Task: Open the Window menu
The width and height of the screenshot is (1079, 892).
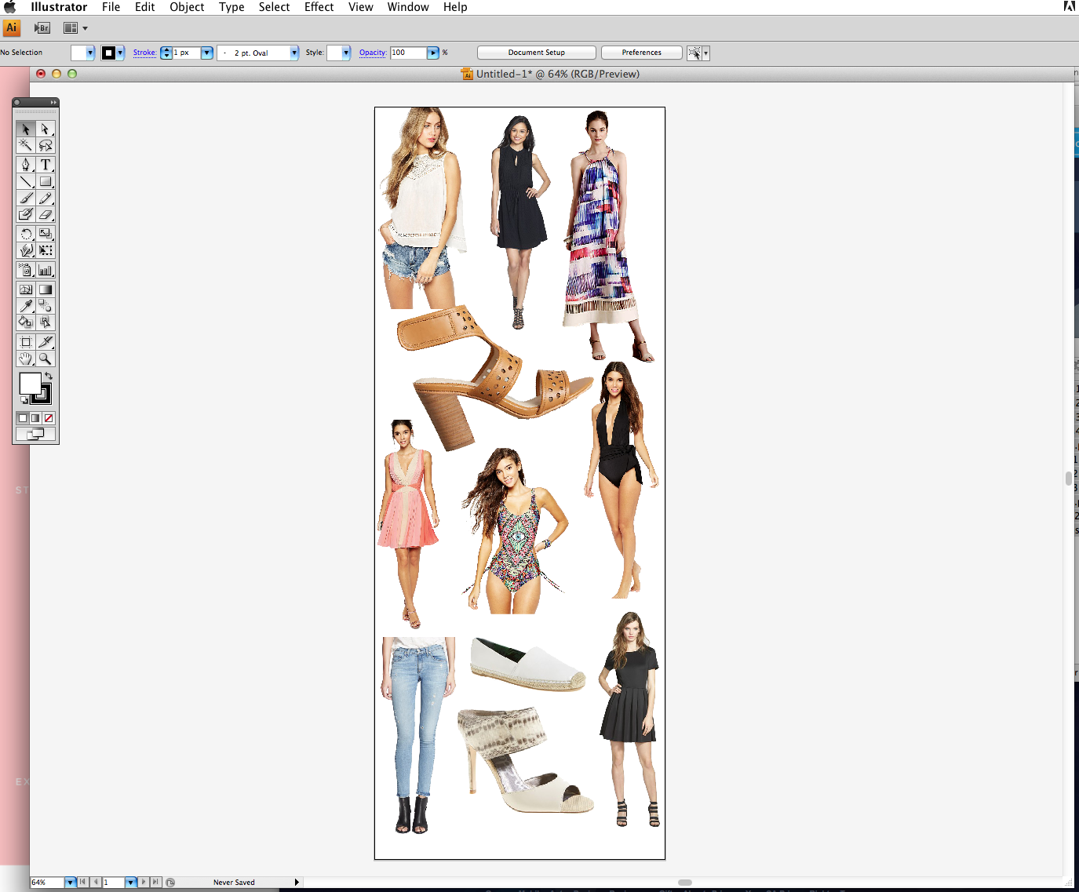Action: click(x=408, y=7)
